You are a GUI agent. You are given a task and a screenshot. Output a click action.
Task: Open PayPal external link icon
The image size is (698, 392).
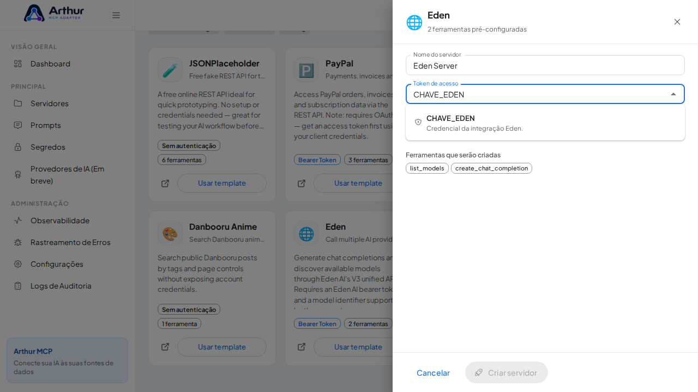tap(302, 183)
